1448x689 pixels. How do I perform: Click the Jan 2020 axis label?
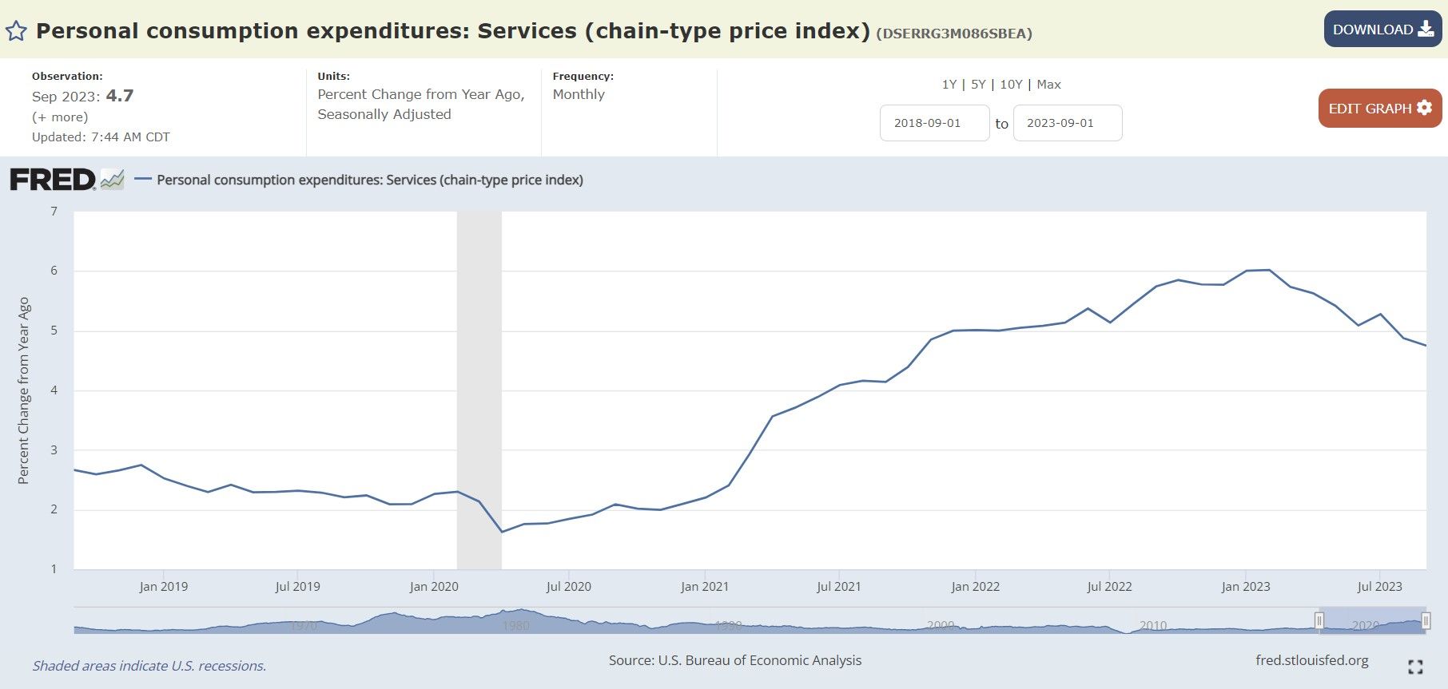[x=434, y=586]
